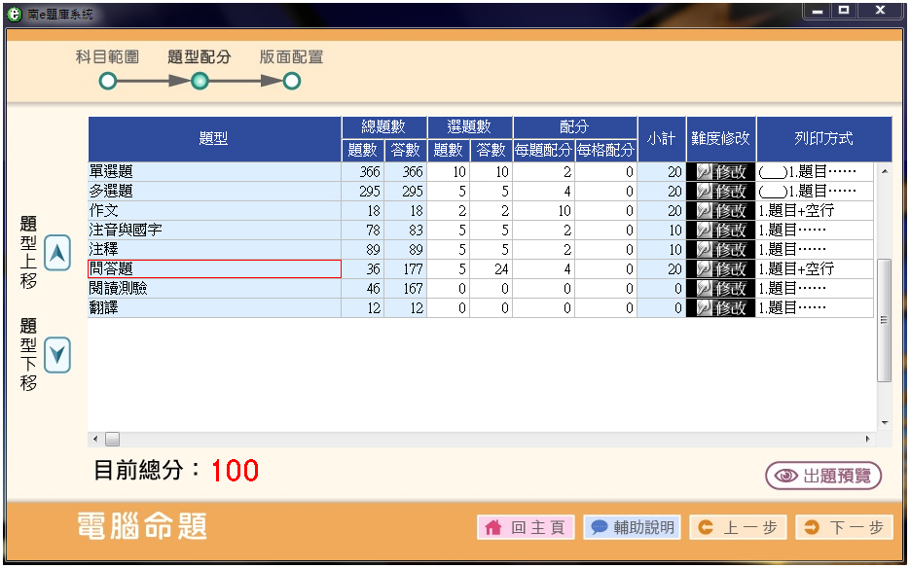Open 出題預覽 preview with eye icon
Image resolution: width=910 pixels, height=568 pixels.
point(823,476)
